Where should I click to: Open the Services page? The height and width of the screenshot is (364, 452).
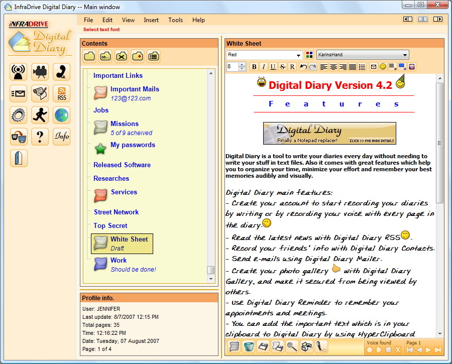click(116, 195)
